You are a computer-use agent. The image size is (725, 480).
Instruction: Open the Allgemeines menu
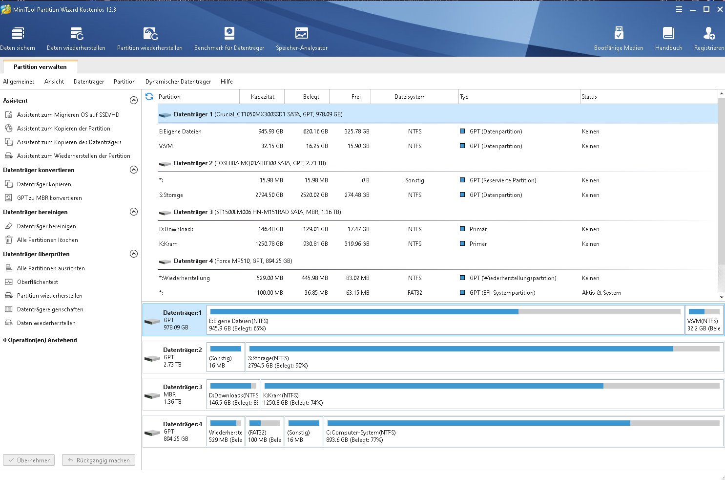(x=19, y=82)
